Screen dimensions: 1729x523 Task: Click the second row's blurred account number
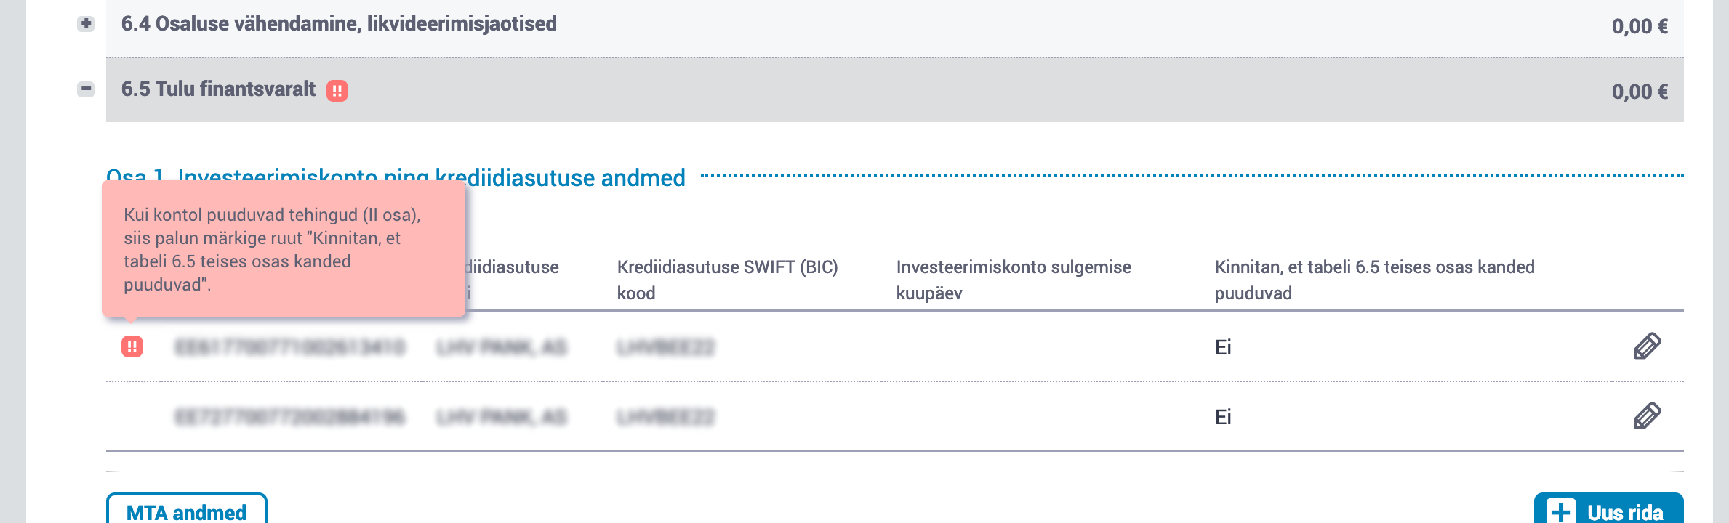click(289, 417)
